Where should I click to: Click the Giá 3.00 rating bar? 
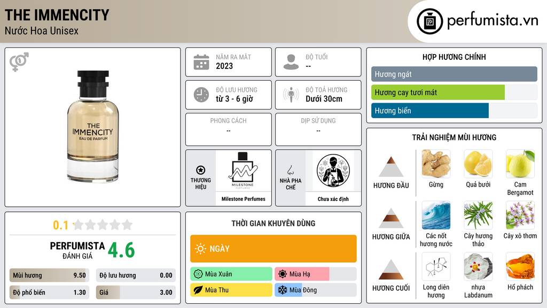(136, 292)
